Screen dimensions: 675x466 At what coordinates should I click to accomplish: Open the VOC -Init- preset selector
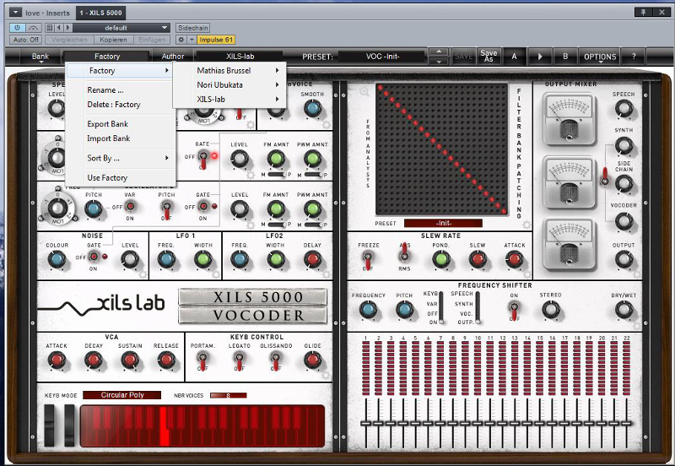pyautogui.click(x=382, y=57)
